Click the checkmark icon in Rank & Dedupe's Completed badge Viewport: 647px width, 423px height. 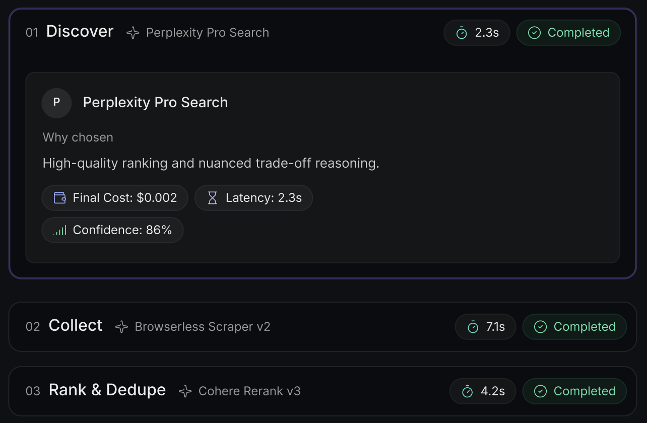coord(540,391)
